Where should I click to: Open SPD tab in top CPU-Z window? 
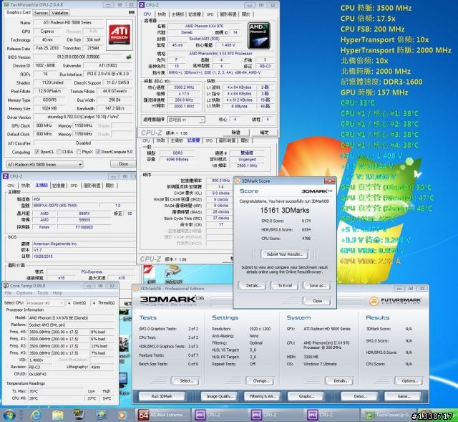pos(210,14)
